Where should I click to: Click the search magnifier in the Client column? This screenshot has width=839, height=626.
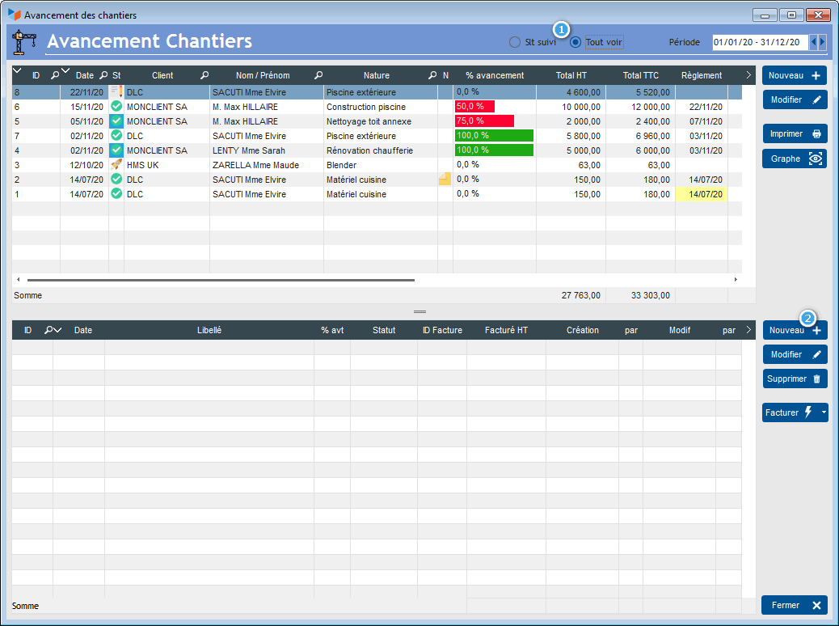pyautogui.click(x=204, y=75)
